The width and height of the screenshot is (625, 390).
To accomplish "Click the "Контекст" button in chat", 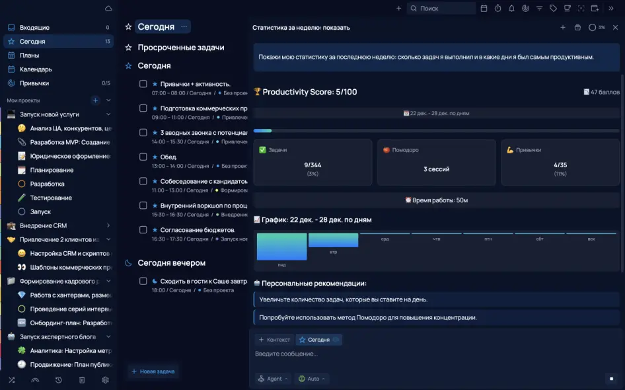I will click(274, 340).
